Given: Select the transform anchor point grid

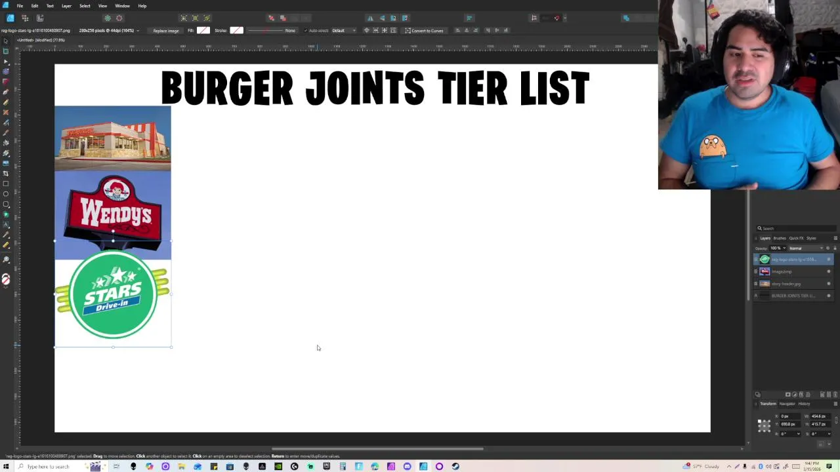Looking at the screenshot, I should point(764,425).
